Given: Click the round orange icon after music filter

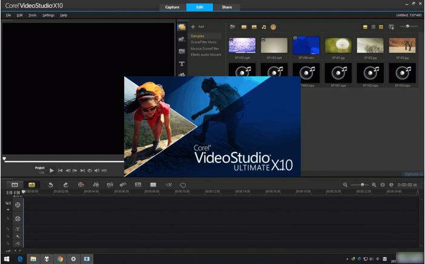Looking at the screenshot, I should click(273, 27).
